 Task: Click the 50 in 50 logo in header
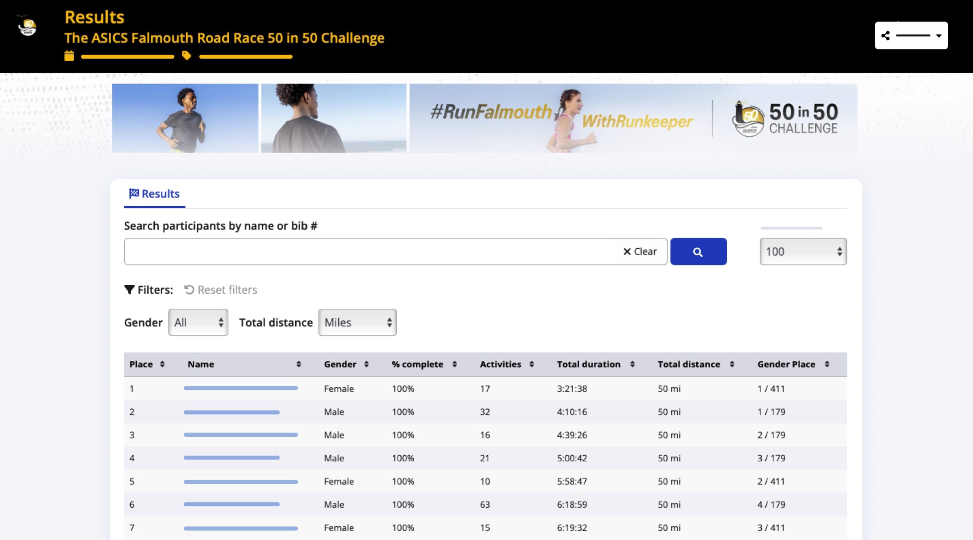27,27
